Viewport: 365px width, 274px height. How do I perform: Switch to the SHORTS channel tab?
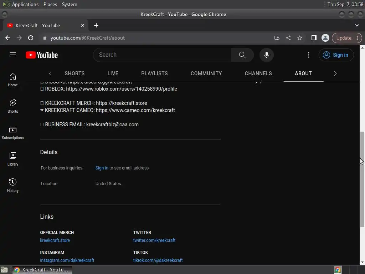pyautogui.click(x=74, y=73)
